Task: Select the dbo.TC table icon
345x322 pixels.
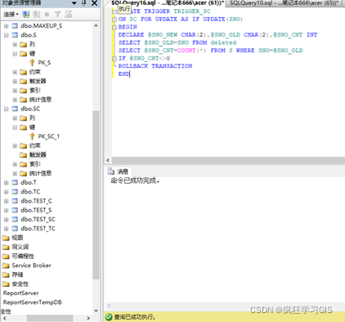Action: click(15, 192)
